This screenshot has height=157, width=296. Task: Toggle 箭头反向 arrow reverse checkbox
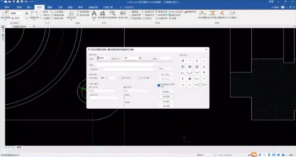(x=121, y=78)
